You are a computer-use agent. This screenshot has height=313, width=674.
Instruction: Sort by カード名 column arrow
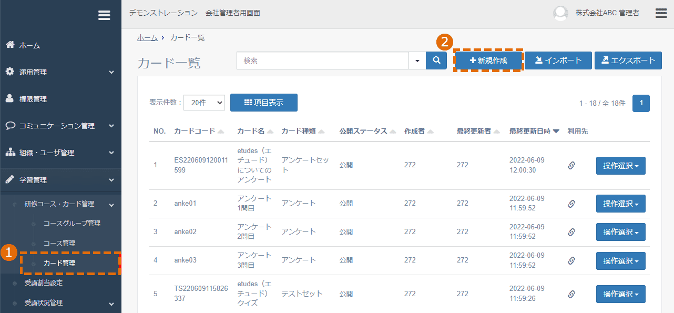coord(270,132)
